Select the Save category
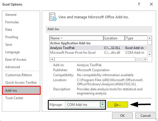 point(9,44)
